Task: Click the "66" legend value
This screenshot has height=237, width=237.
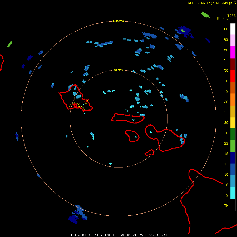Action: (x=226, y=29)
